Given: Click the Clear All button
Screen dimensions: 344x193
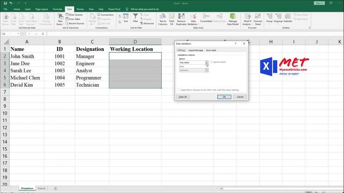Looking at the screenshot, I should tap(183, 96).
